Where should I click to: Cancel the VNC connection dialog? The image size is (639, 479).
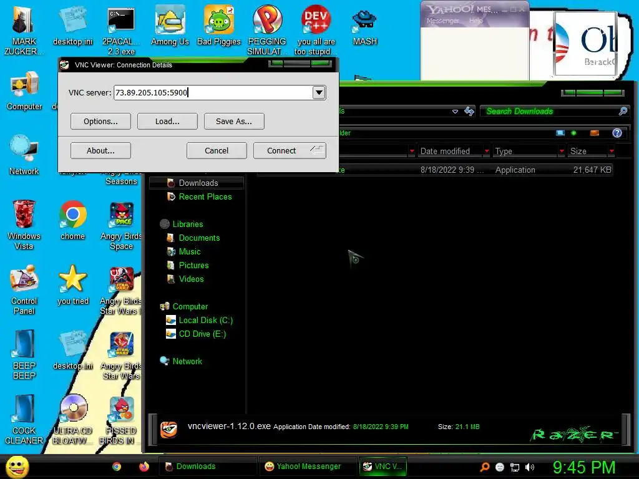pyautogui.click(x=217, y=151)
